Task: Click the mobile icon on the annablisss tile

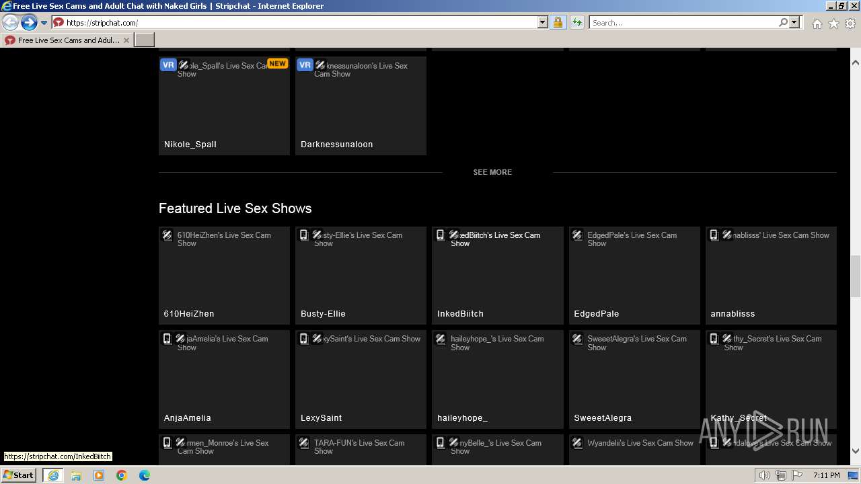Action: 714,235
